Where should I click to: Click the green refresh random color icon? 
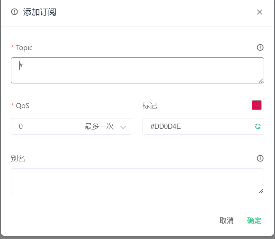257,126
